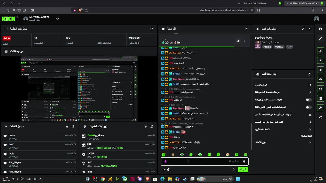Click the stream preview thumbnail
326x183 pixels.
79,89
